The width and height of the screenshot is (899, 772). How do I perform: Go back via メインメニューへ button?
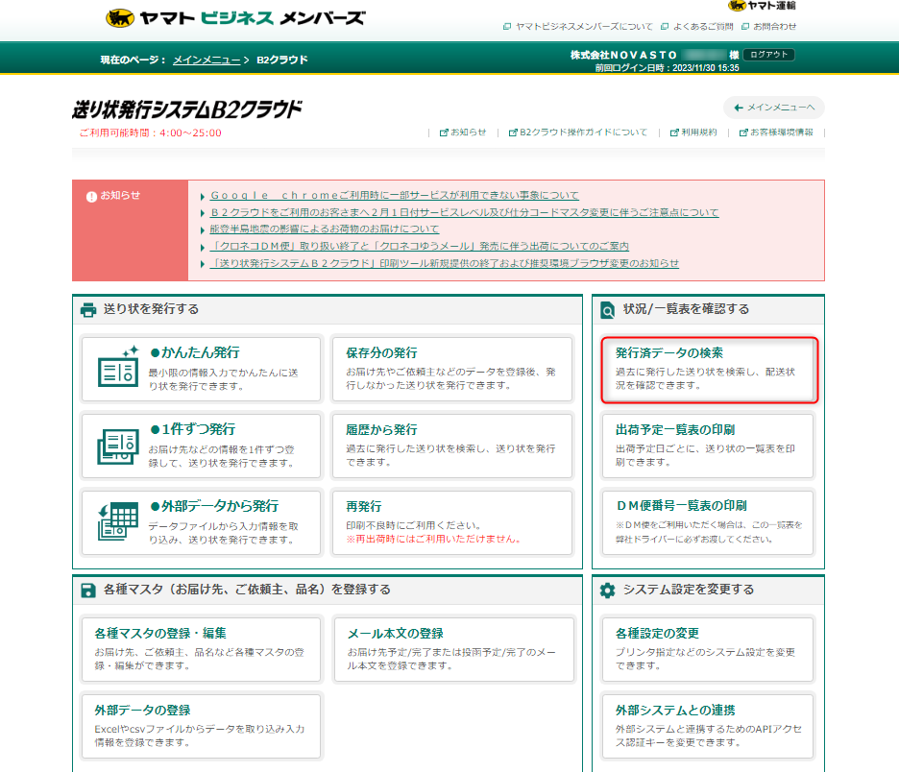tap(773, 108)
